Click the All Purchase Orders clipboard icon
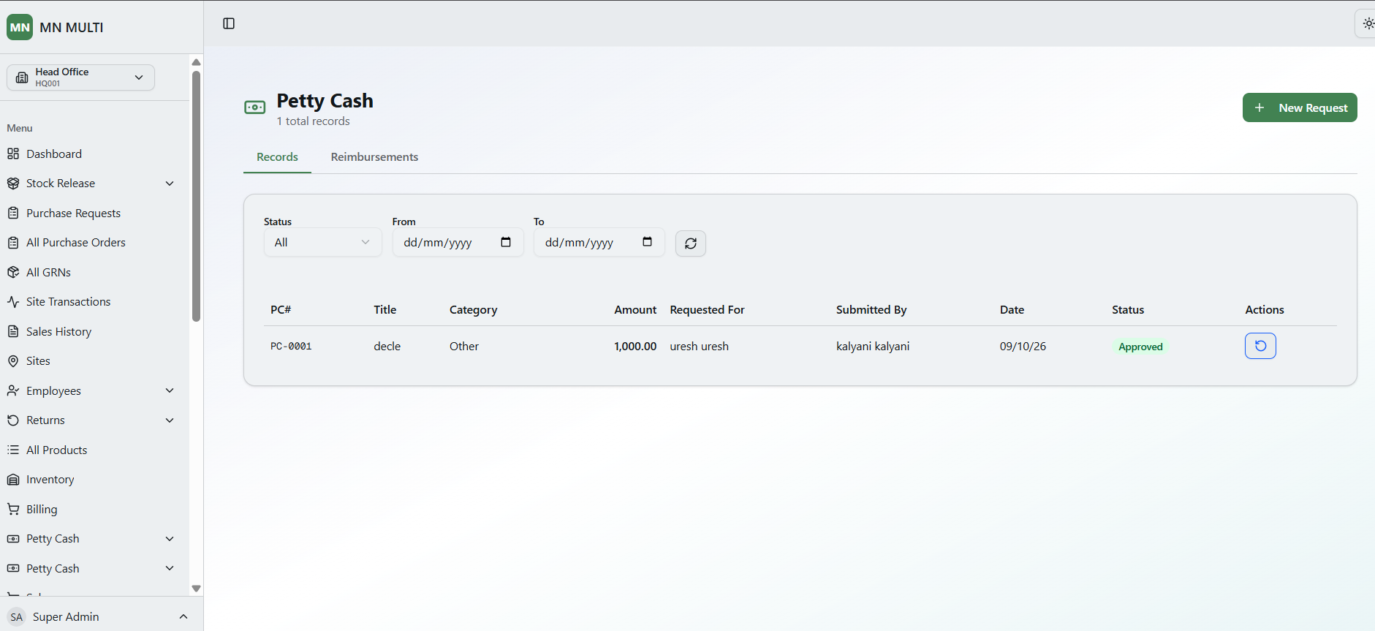This screenshot has width=1375, height=631. [x=13, y=243]
